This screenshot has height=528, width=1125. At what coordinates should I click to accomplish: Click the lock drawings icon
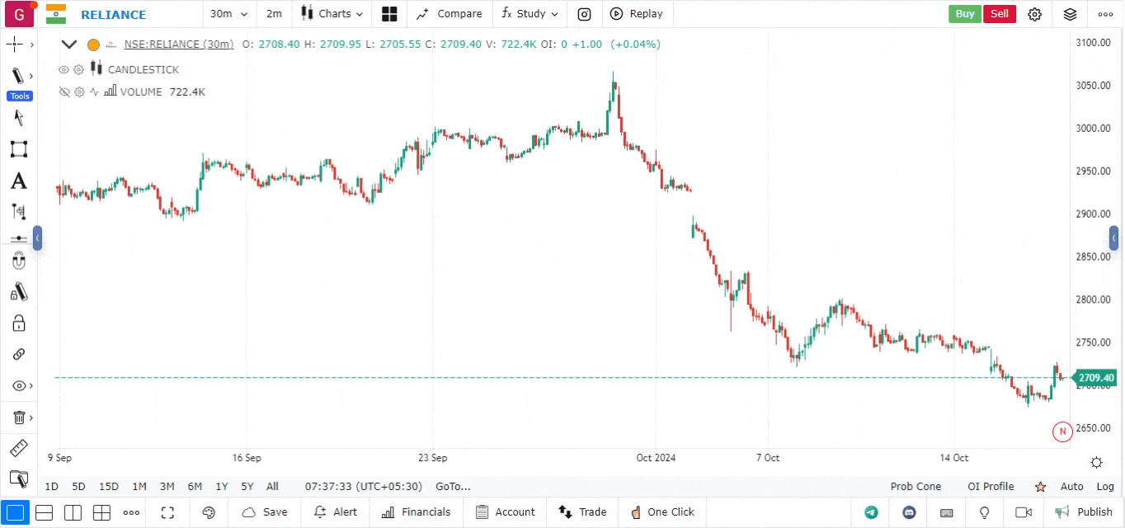(x=18, y=323)
